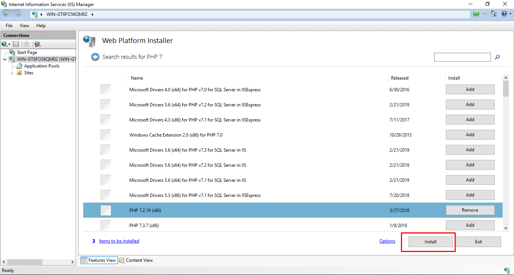Expand breadcrumb arrow after WIN-GT6FO56QM02
Image resolution: width=514 pixels, height=275 pixels.
click(92, 14)
